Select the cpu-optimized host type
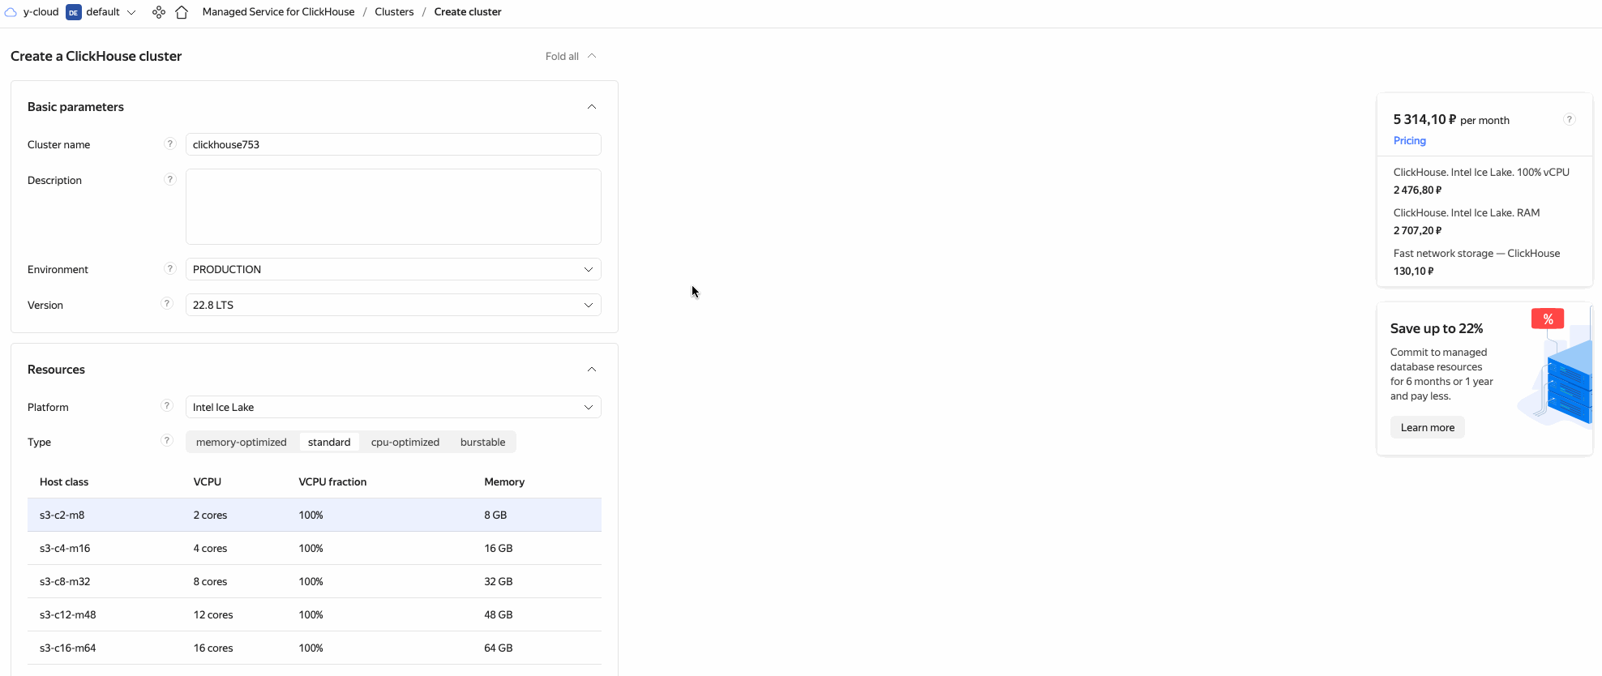This screenshot has width=1602, height=676. click(x=405, y=442)
